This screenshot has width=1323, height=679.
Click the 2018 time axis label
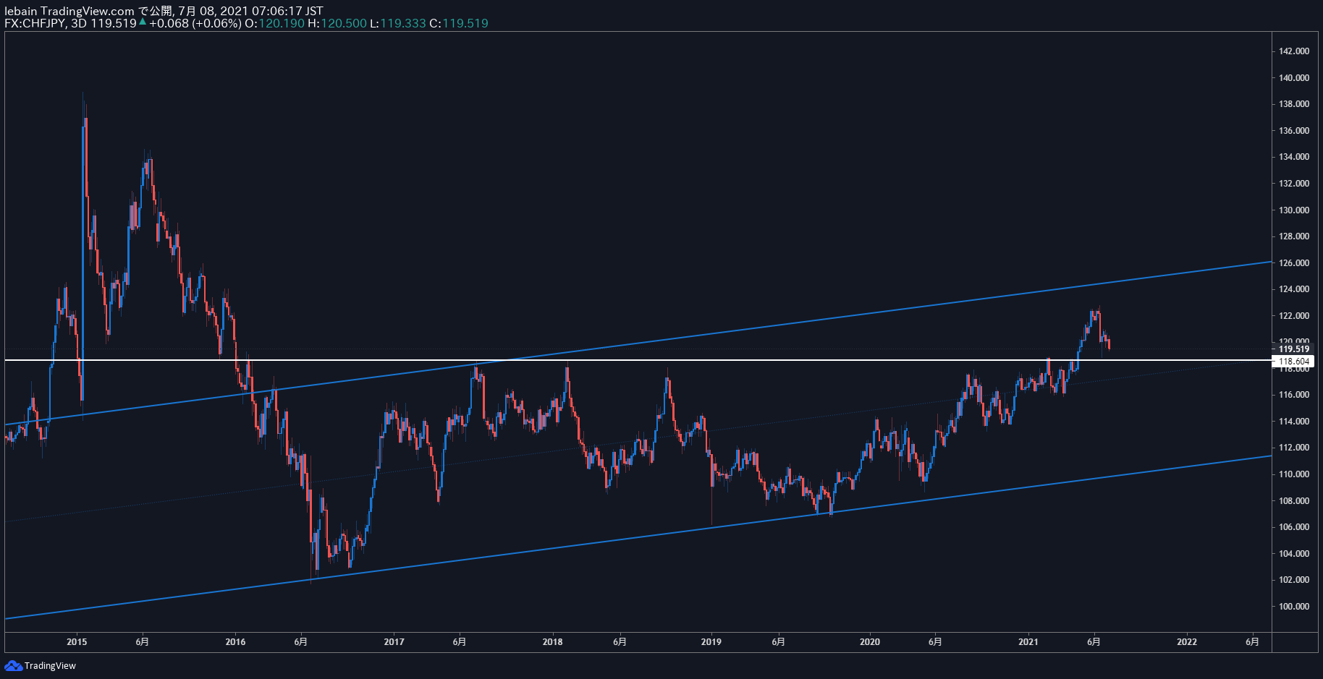click(x=552, y=642)
